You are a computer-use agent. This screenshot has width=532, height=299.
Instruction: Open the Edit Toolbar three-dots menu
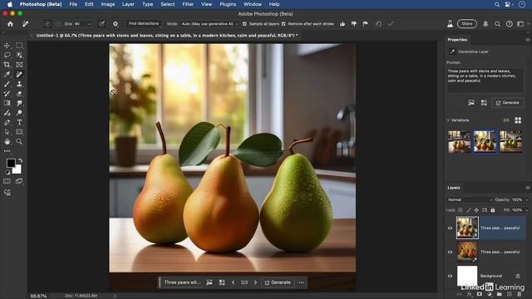pyautogui.click(x=7, y=151)
